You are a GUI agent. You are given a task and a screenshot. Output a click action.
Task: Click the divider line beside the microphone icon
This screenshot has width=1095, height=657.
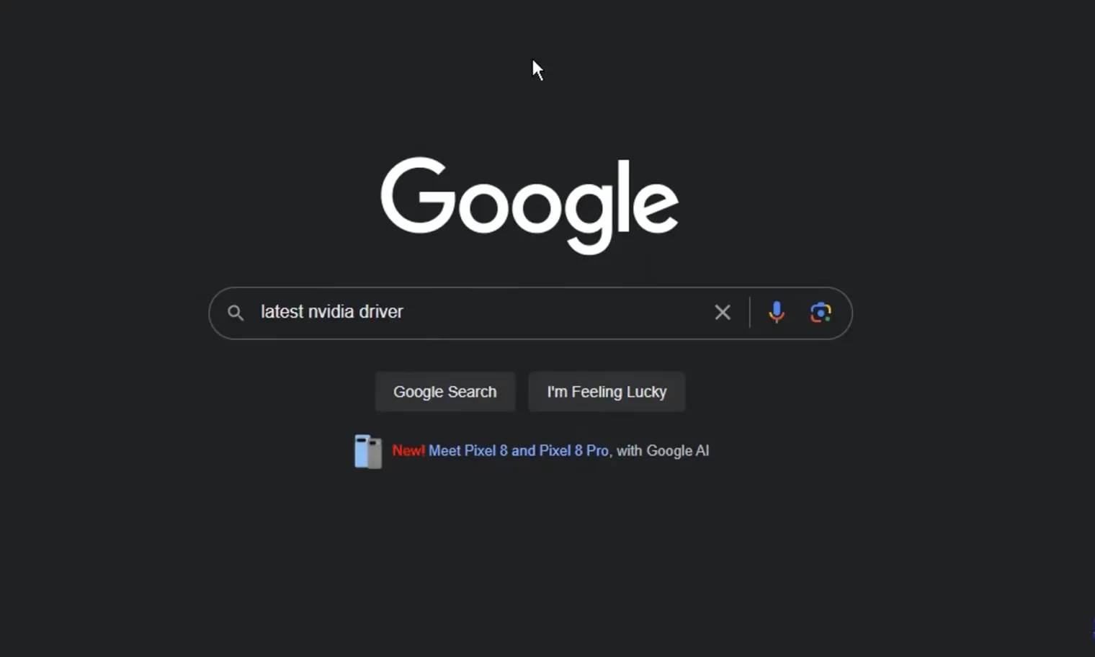click(750, 313)
